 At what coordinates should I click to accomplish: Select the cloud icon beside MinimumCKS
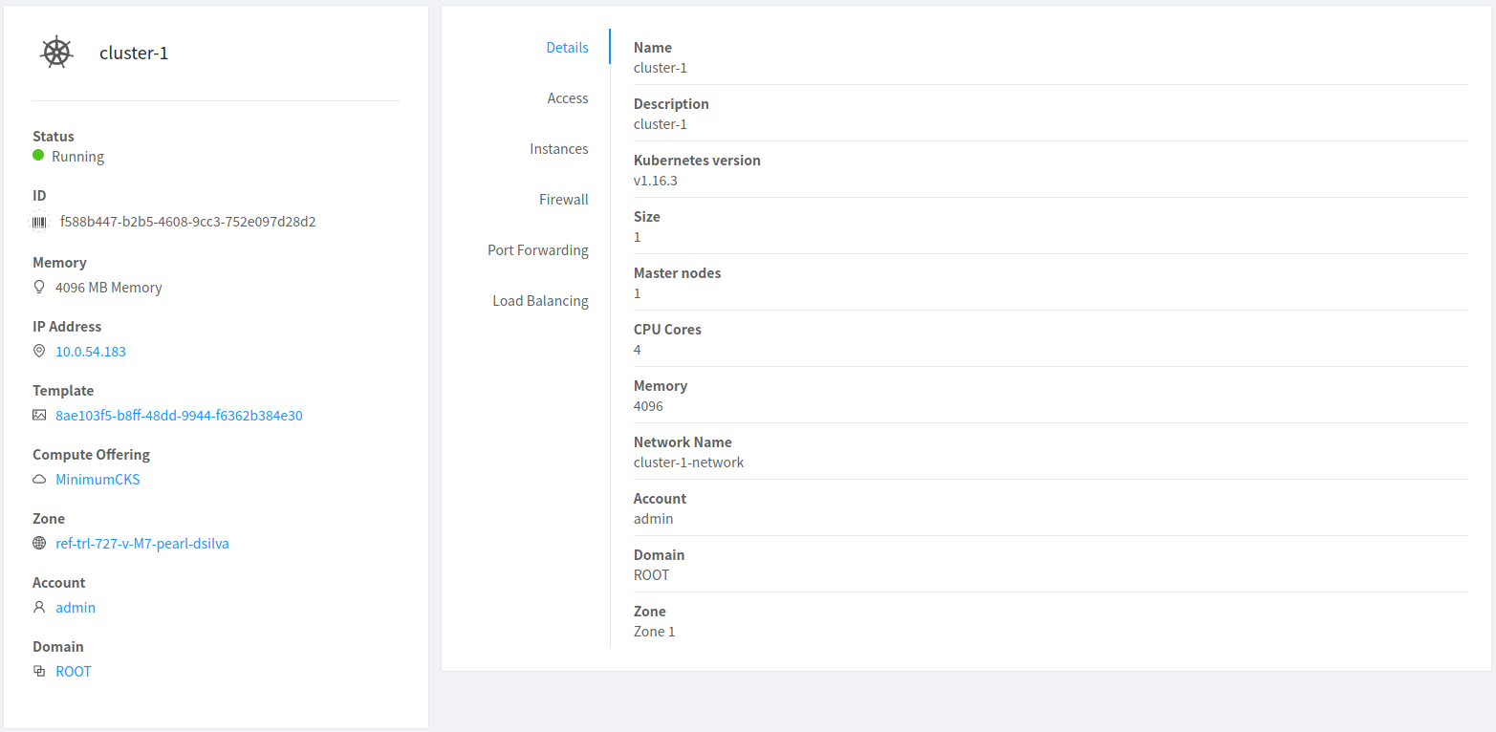click(x=39, y=479)
